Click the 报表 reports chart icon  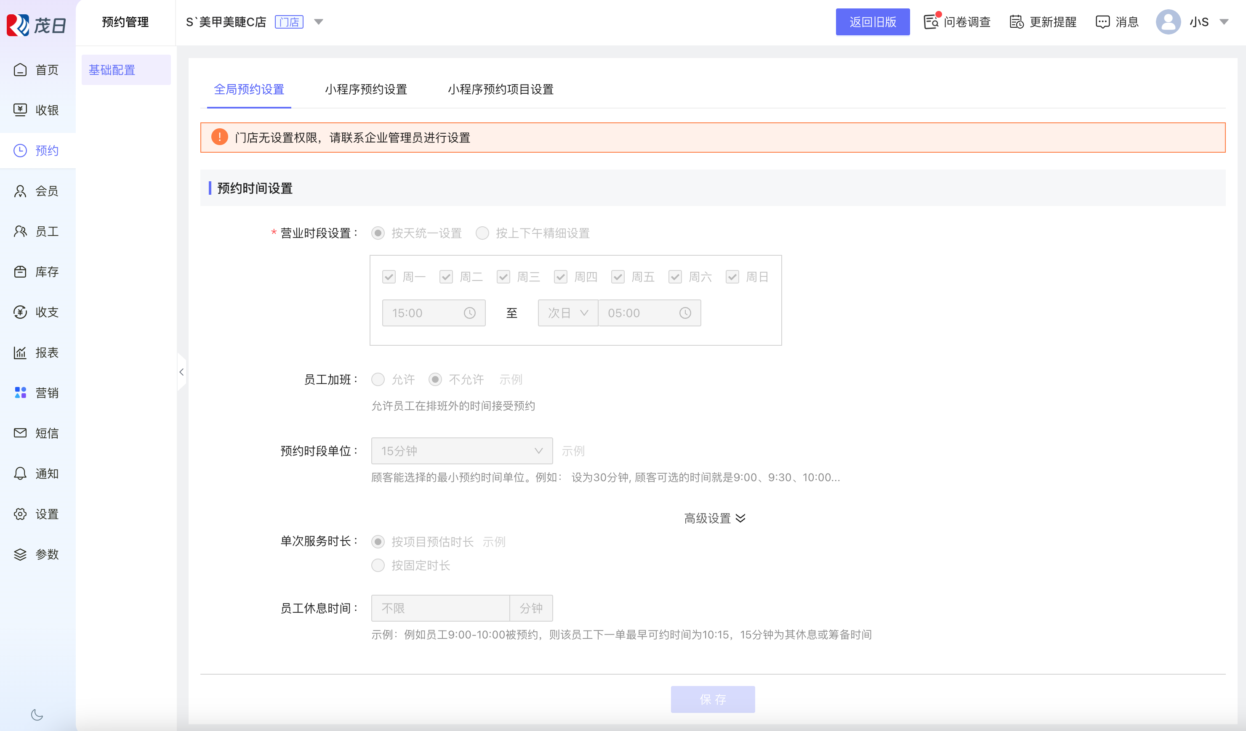click(x=20, y=352)
